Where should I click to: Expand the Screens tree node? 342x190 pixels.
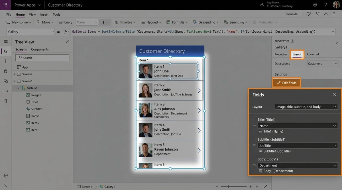pos(14,74)
